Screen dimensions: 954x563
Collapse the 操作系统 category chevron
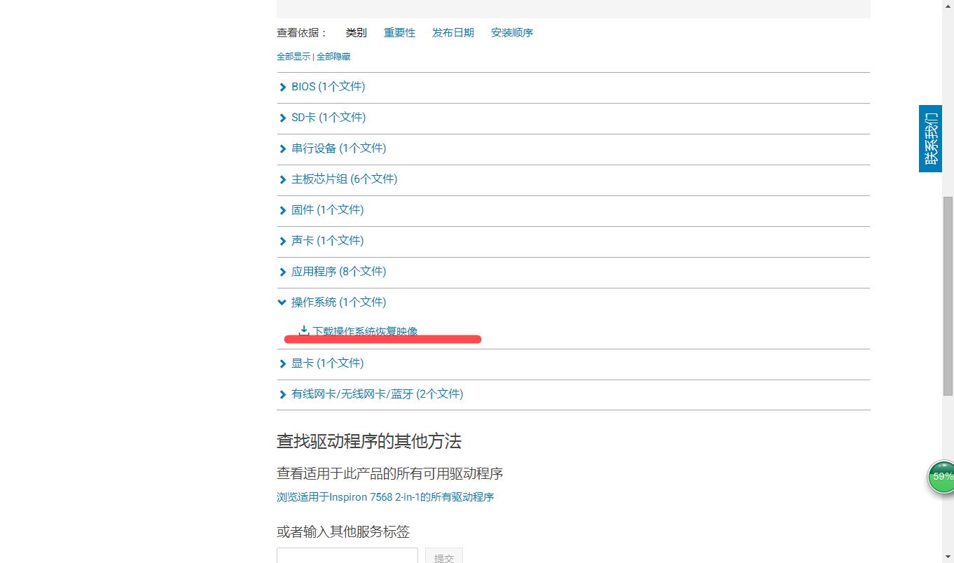tap(282, 302)
